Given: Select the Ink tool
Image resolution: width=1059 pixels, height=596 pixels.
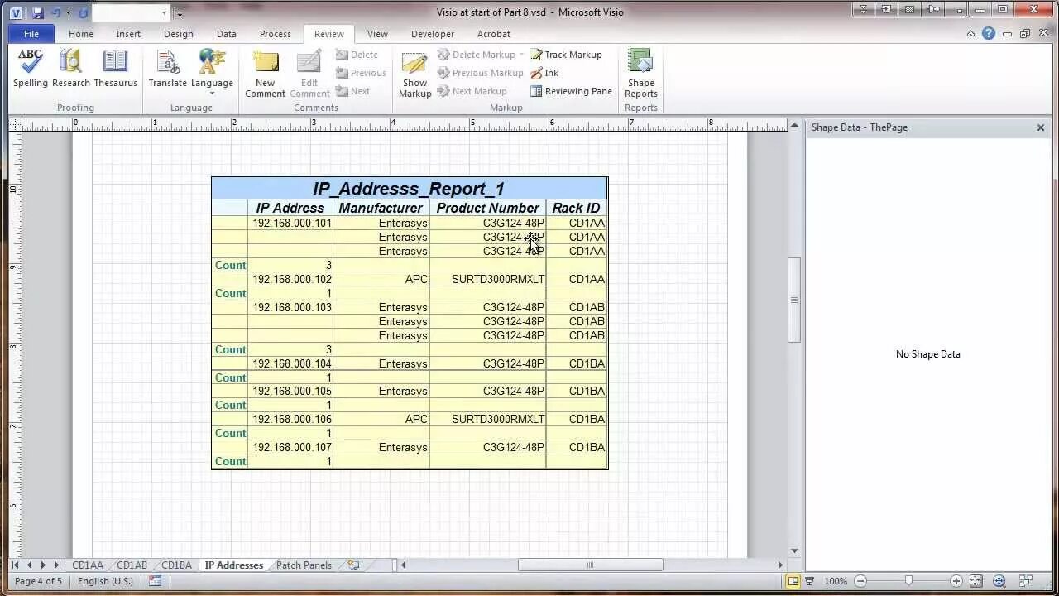Looking at the screenshot, I should pos(544,73).
